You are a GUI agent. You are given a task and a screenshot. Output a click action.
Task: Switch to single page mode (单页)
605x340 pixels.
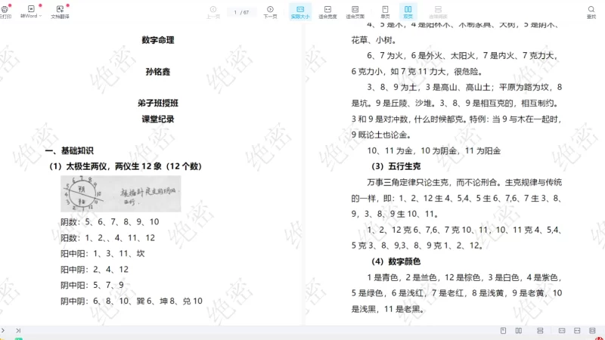coord(385,11)
